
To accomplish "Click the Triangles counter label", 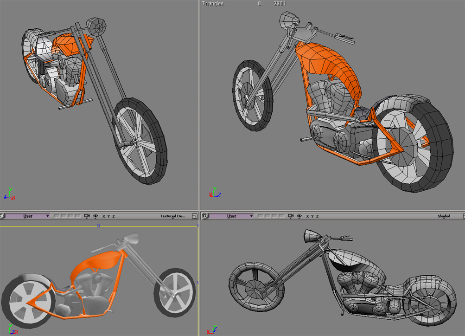I will (213, 4).
